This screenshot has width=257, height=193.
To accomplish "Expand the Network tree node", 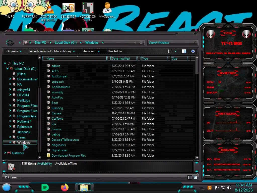I will 5,153.
